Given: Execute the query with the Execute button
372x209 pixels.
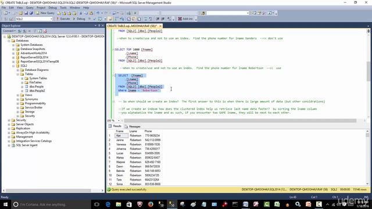Looking at the screenshot, I should [63, 19].
